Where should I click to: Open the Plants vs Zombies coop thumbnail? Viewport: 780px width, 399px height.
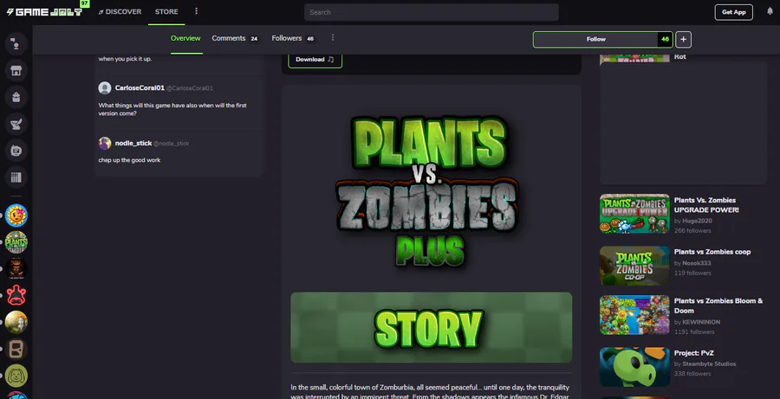click(634, 266)
